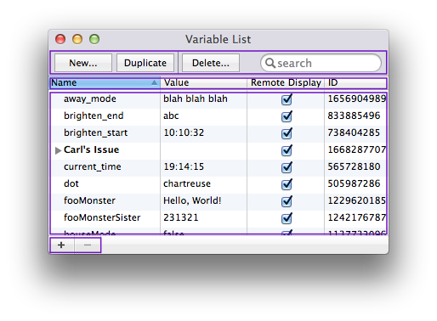Click the value '10:10:32'
This screenshot has height=321, width=437.
click(184, 132)
